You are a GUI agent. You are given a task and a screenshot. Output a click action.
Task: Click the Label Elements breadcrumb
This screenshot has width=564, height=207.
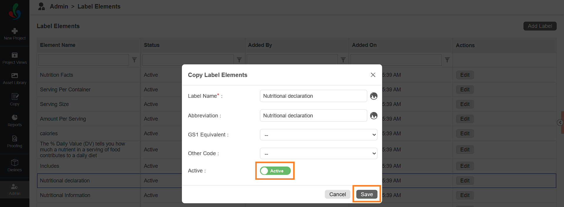click(x=99, y=6)
